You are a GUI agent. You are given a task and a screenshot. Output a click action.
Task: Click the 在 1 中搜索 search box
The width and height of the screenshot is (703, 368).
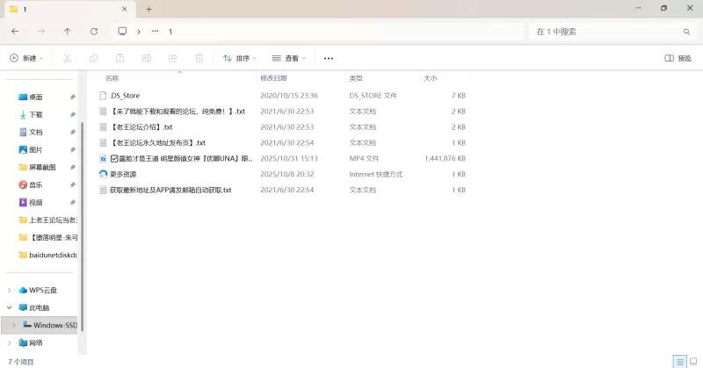pyautogui.click(x=606, y=31)
